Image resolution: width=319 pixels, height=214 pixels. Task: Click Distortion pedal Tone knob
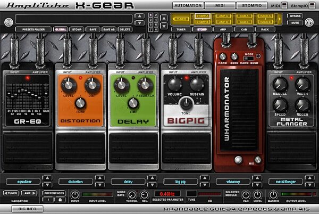coord(80,103)
